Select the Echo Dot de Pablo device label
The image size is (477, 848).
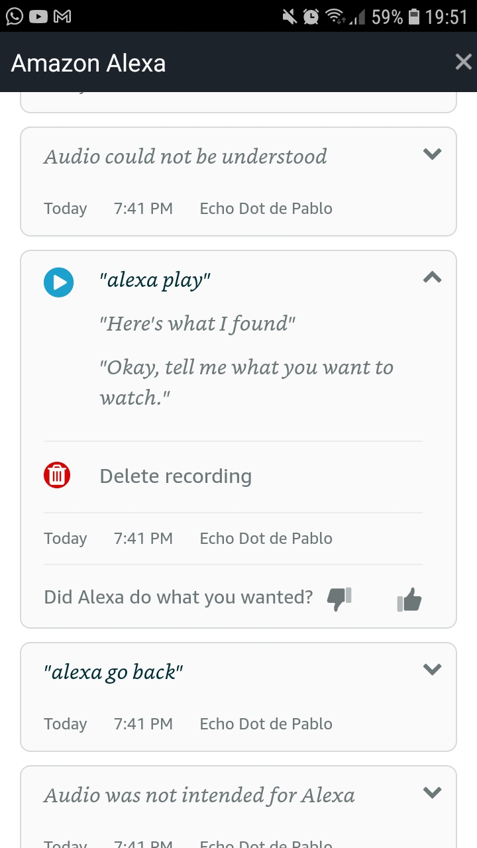coord(266,538)
